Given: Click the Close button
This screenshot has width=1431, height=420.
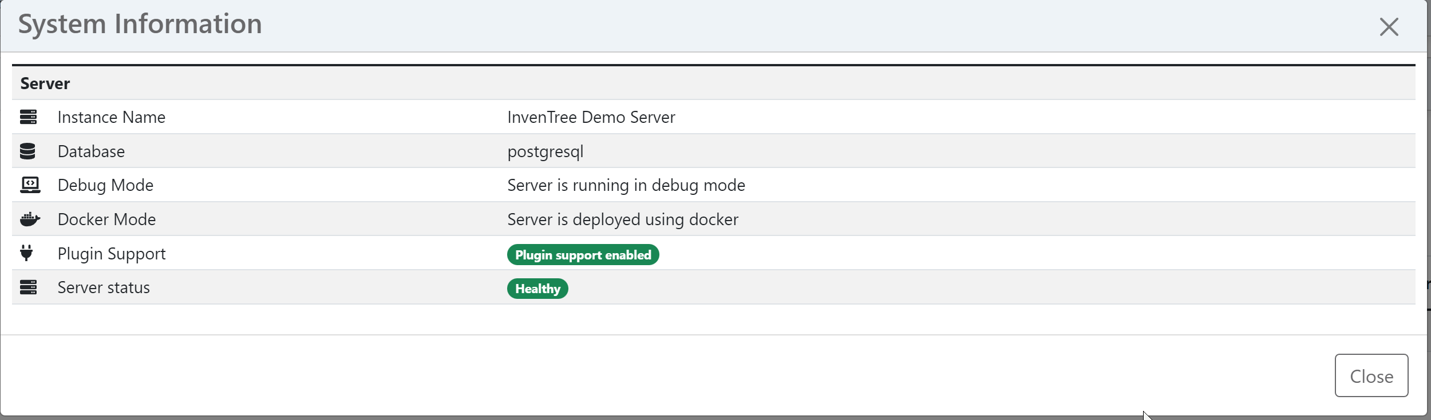Looking at the screenshot, I should [x=1371, y=375].
